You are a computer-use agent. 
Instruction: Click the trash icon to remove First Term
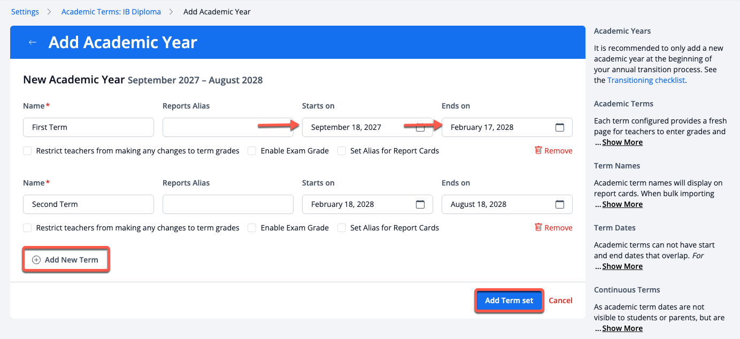click(x=538, y=150)
